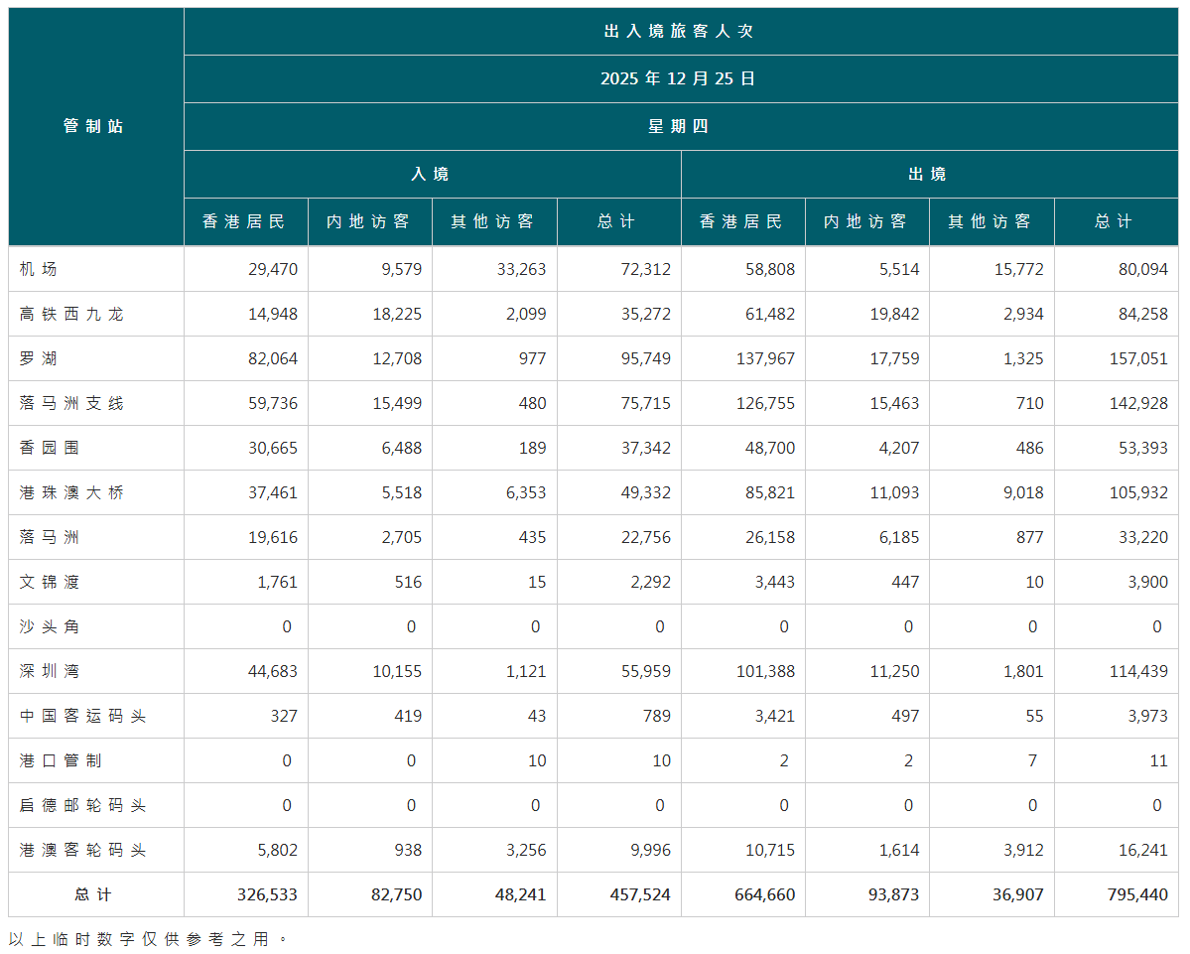Click the 落马洲支线 row label
The image size is (1190, 954).
[x=71, y=403]
